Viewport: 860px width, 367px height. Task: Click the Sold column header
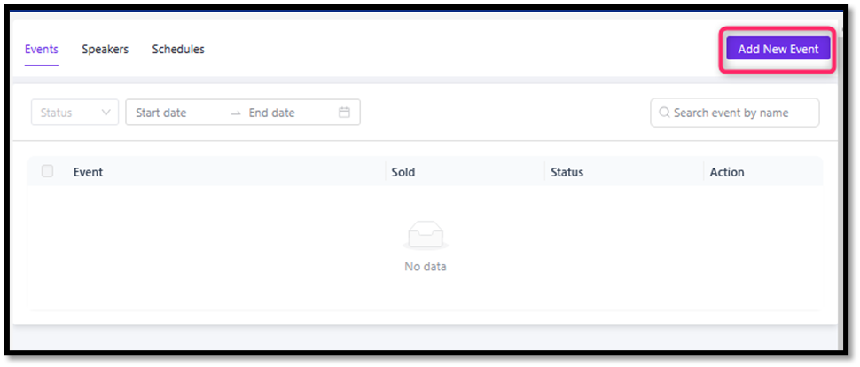403,172
